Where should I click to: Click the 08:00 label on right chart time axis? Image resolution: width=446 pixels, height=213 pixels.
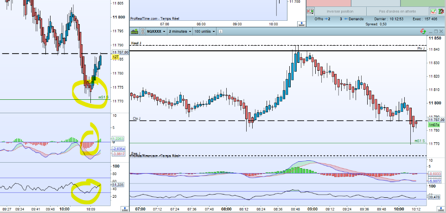point(226,209)
